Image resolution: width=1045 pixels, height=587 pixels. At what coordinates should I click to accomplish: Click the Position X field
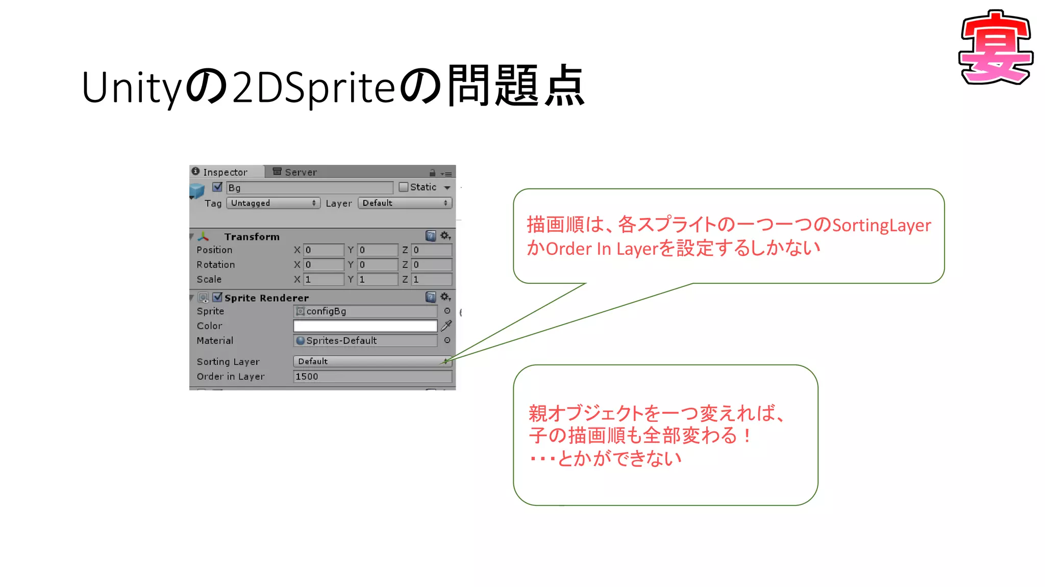324,250
